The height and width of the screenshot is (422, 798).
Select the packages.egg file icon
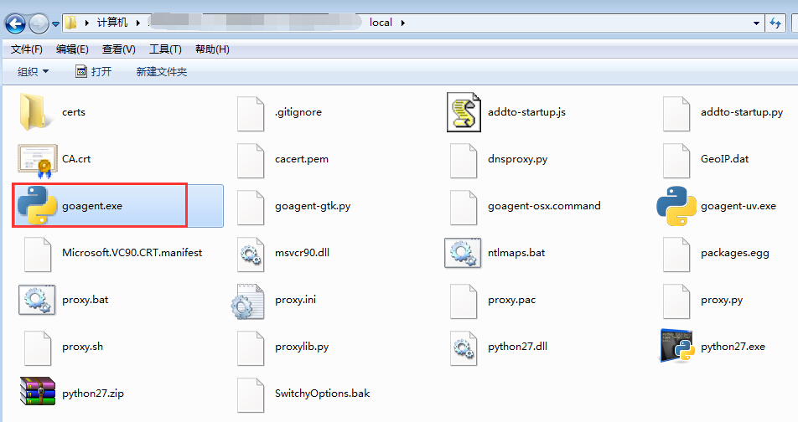(x=676, y=255)
